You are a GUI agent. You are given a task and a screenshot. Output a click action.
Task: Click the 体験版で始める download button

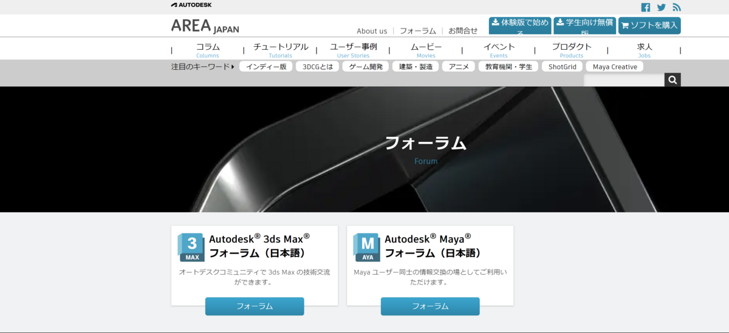tap(520, 25)
